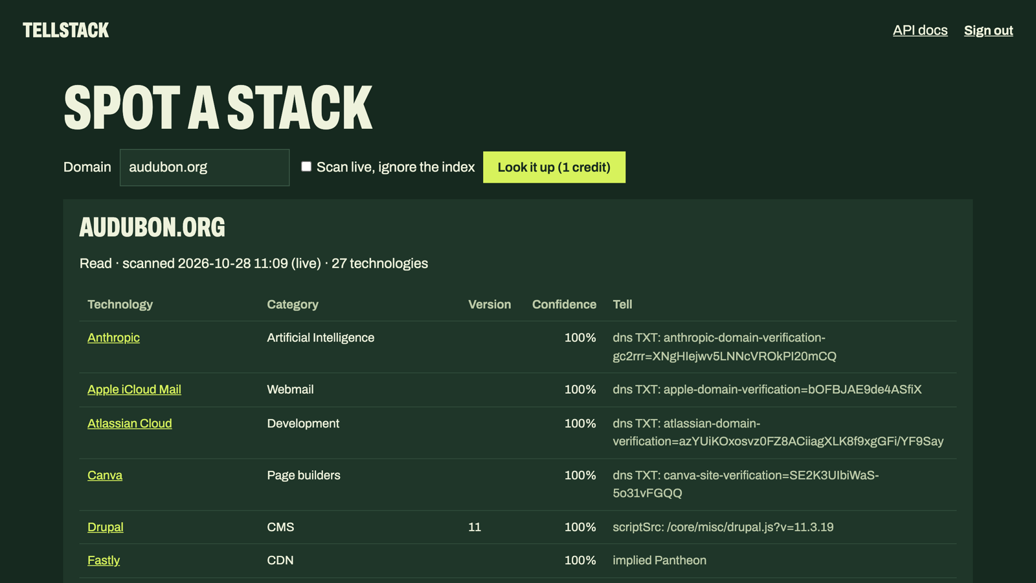Click Look it up (1 credit) button
This screenshot has width=1036, height=583.
point(554,167)
